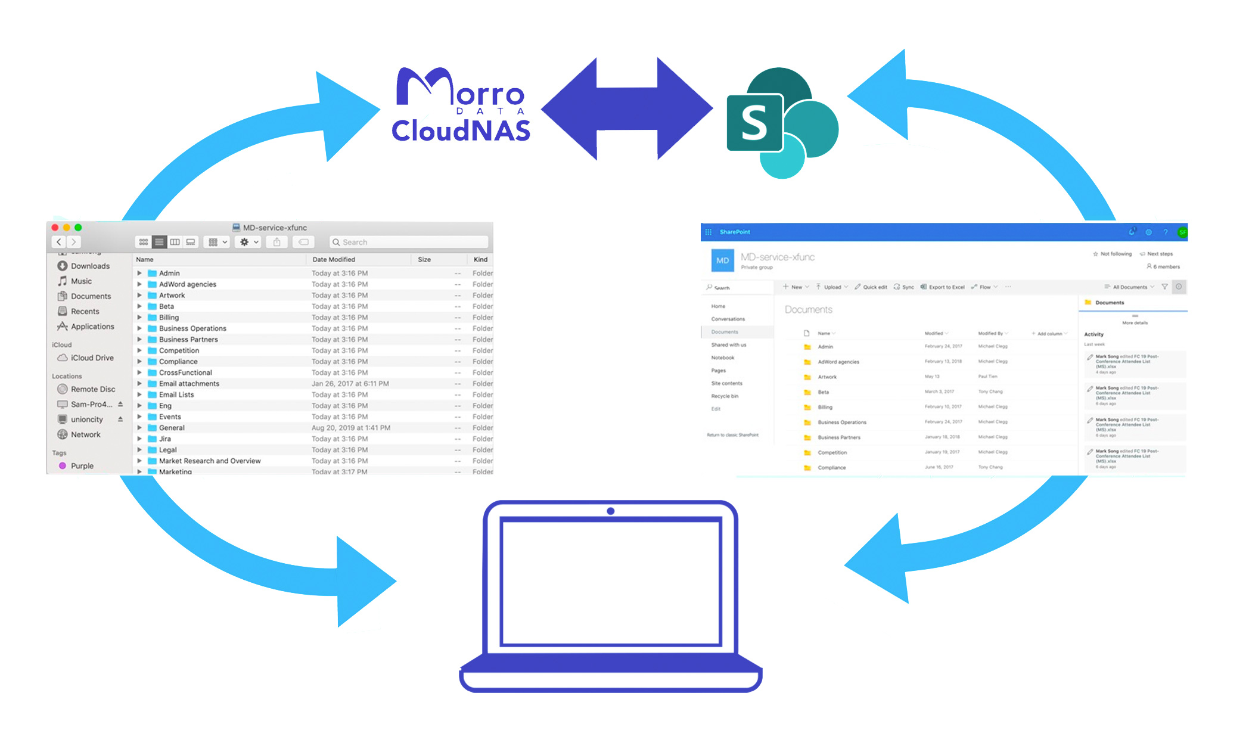The image size is (1249, 730).
Task: Open Home in SharePoint navigation
Action: pos(718,306)
